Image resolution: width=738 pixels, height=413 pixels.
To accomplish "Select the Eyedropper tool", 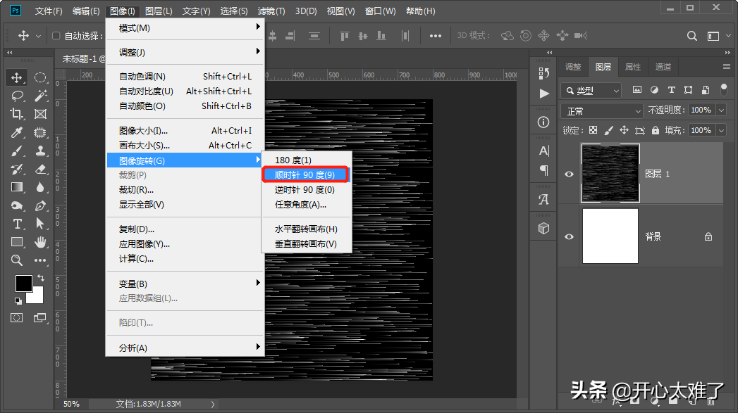I will [x=16, y=132].
